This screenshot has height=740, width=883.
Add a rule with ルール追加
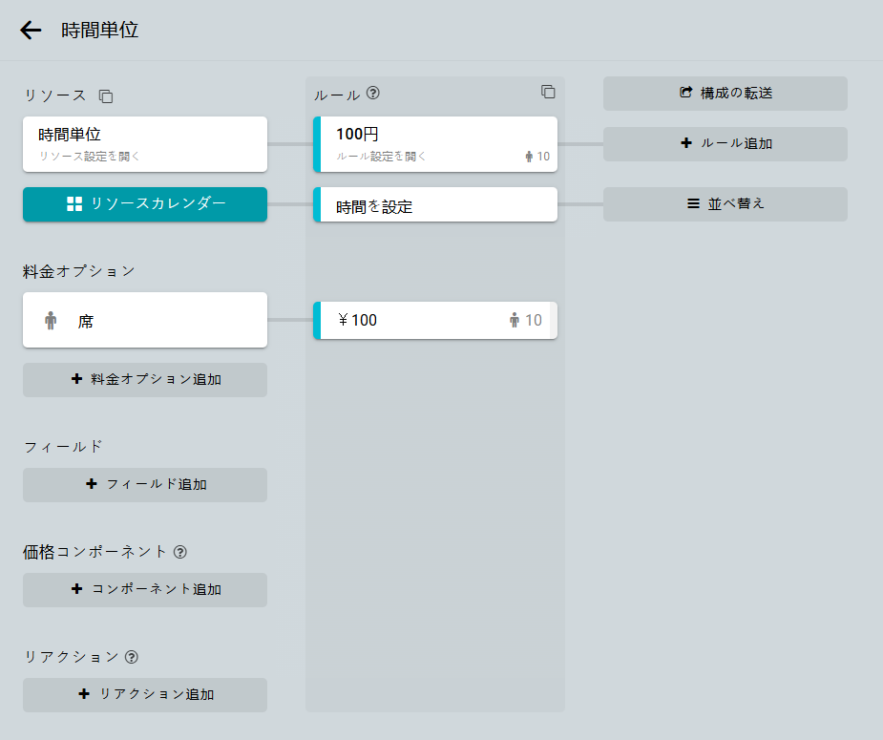[x=725, y=143]
